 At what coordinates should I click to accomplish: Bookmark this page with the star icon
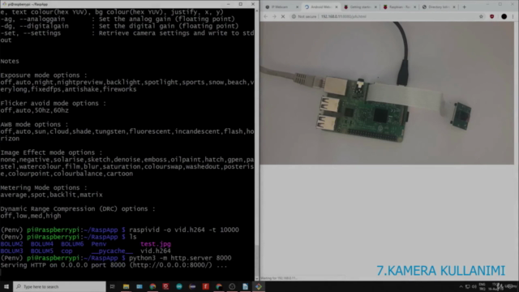click(481, 16)
